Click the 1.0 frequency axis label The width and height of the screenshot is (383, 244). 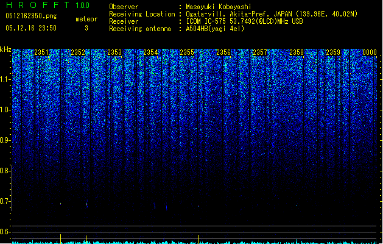(5, 110)
